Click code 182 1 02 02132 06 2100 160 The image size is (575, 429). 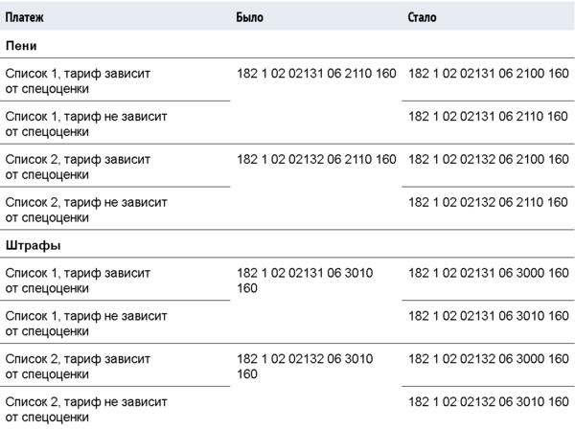488,159
